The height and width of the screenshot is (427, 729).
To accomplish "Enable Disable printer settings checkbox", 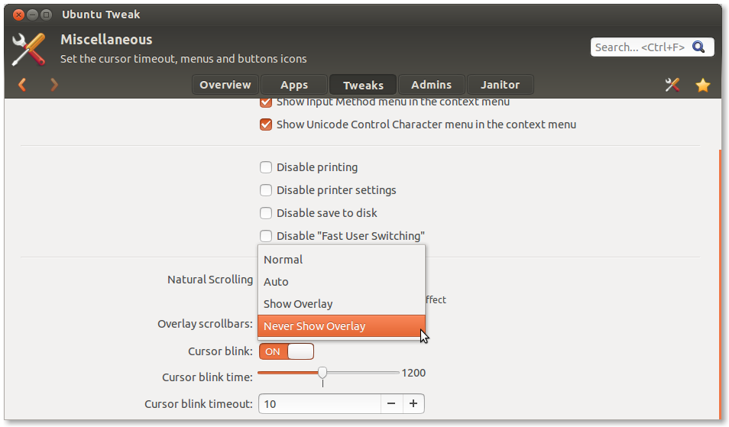I will pos(266,190).
